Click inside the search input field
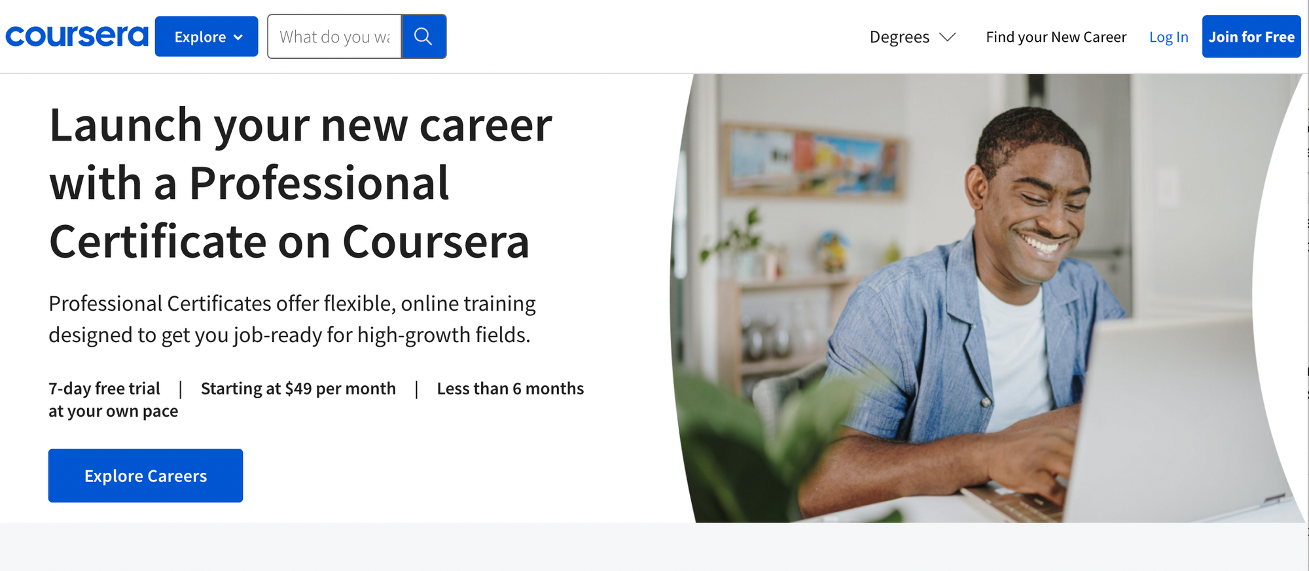 pos(334,37)
